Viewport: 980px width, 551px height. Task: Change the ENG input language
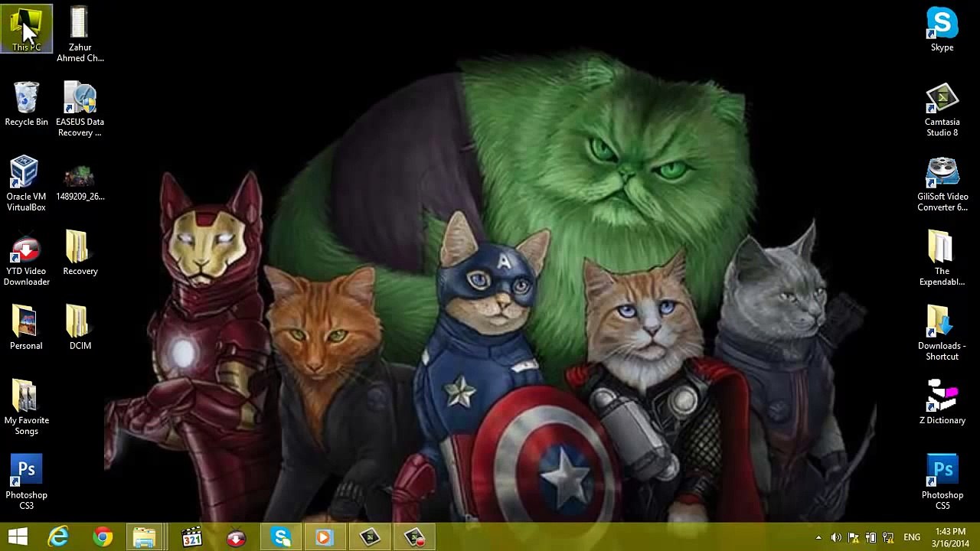point(912,537)
